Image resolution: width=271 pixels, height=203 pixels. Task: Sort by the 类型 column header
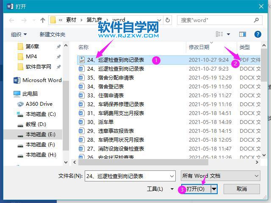coord(245,47)
